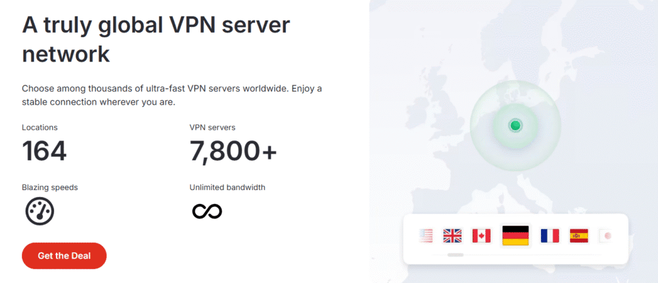Click the Locations label
658x283 pixels.
tap(40, 128)
